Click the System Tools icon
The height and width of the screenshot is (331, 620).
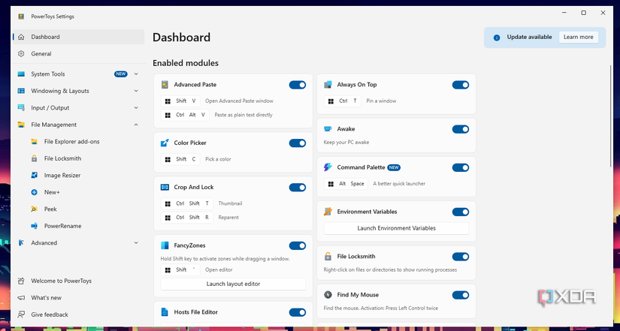click(21, 74)
